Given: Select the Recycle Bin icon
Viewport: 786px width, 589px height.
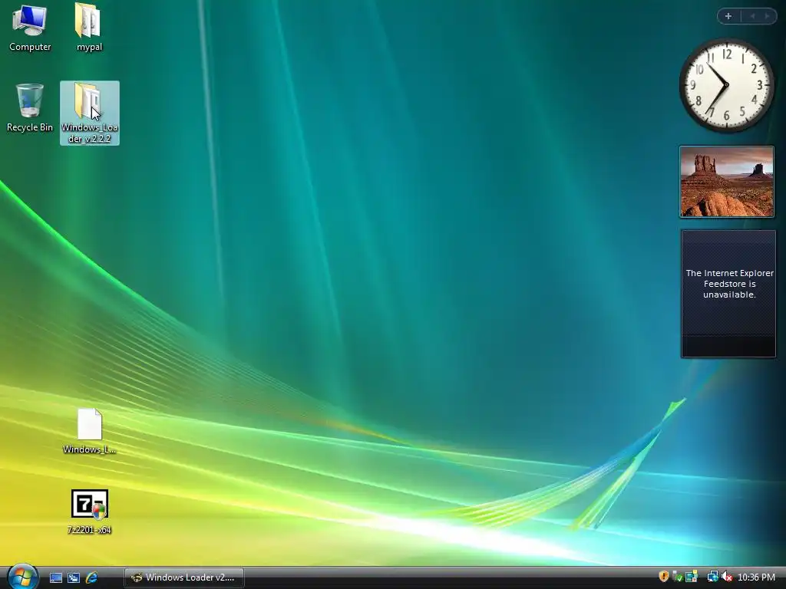Looking at the screenshot, I should 30,107.
